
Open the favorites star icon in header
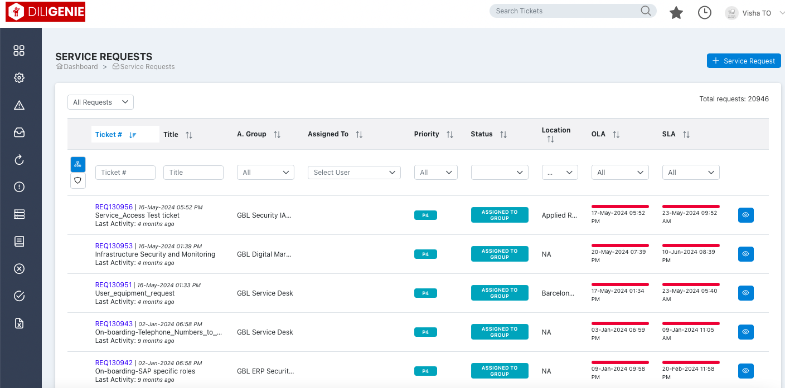click(x=676, y=12)
